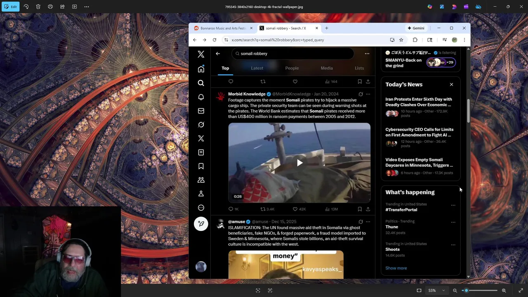Image resolution: width=528 pixels, height=297 pixels.
Task: Open account avatar at X sidebar bottom
Action: pyautogui.click(x=201, y=267)
